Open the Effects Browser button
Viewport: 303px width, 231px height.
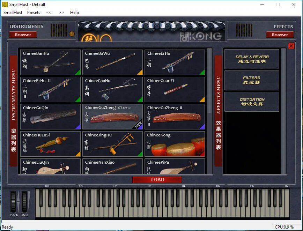click(x=280, y=35)
